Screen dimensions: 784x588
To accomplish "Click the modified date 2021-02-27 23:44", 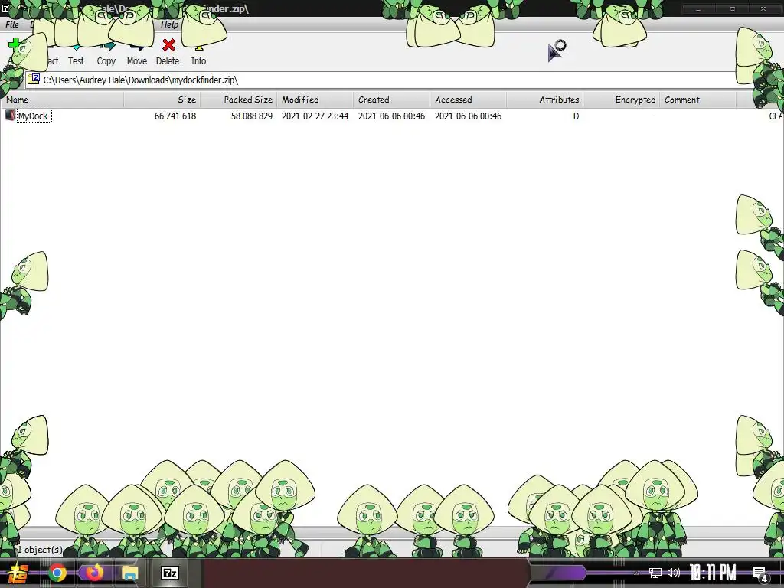I will tap(315, 116).
